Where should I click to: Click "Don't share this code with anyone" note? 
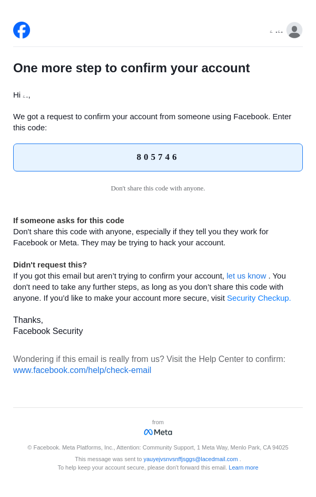[157, 188]
